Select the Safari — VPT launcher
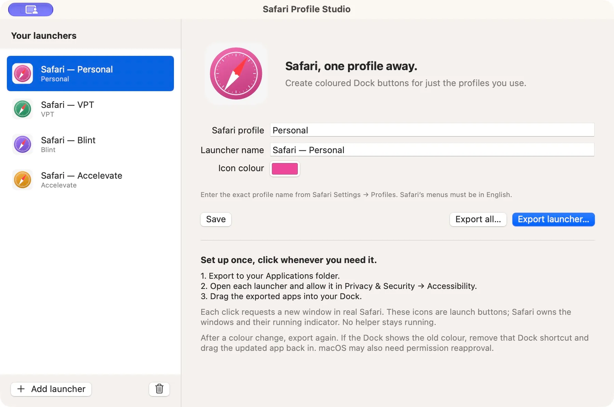The height and width of the screenshot is (407, 614). (x=90, y=109)
